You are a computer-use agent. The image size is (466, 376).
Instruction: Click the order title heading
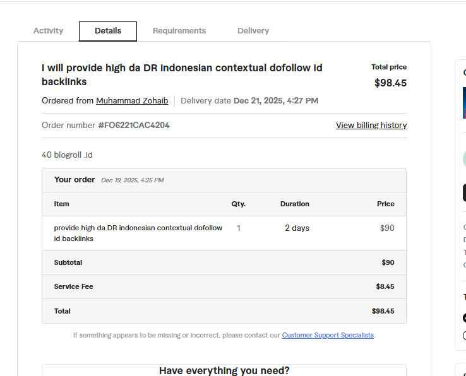click(x=182, y=74)
